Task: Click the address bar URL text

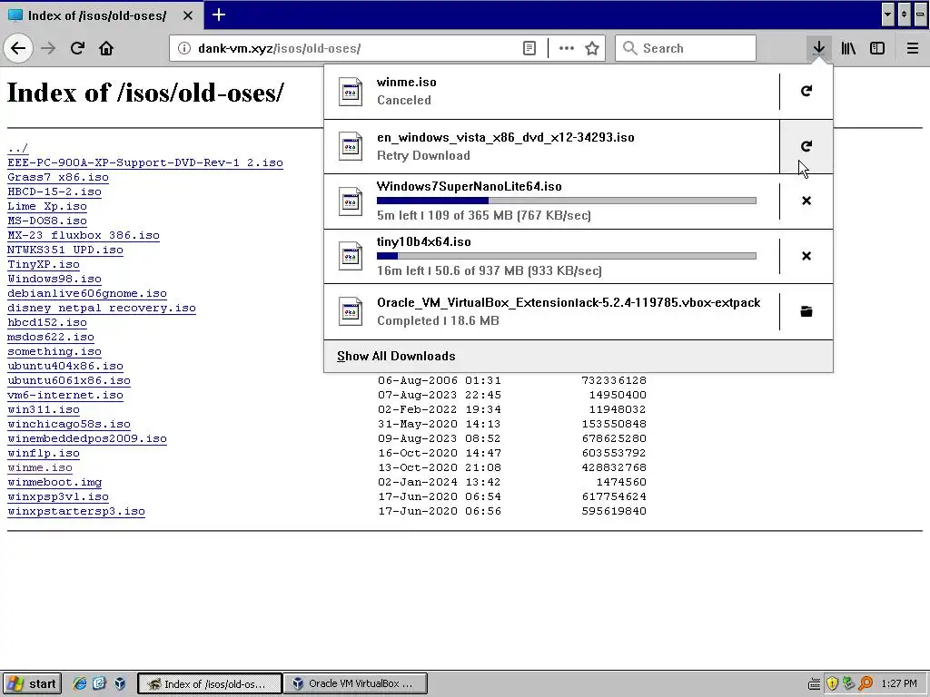Action: [280, 48]
